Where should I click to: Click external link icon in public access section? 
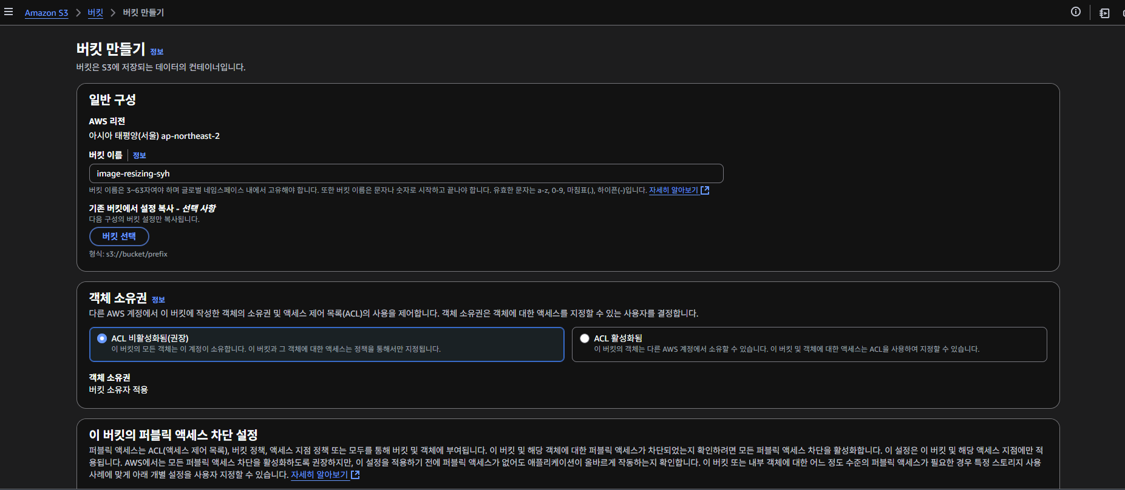pyautogui.click(x=355, y=475)
